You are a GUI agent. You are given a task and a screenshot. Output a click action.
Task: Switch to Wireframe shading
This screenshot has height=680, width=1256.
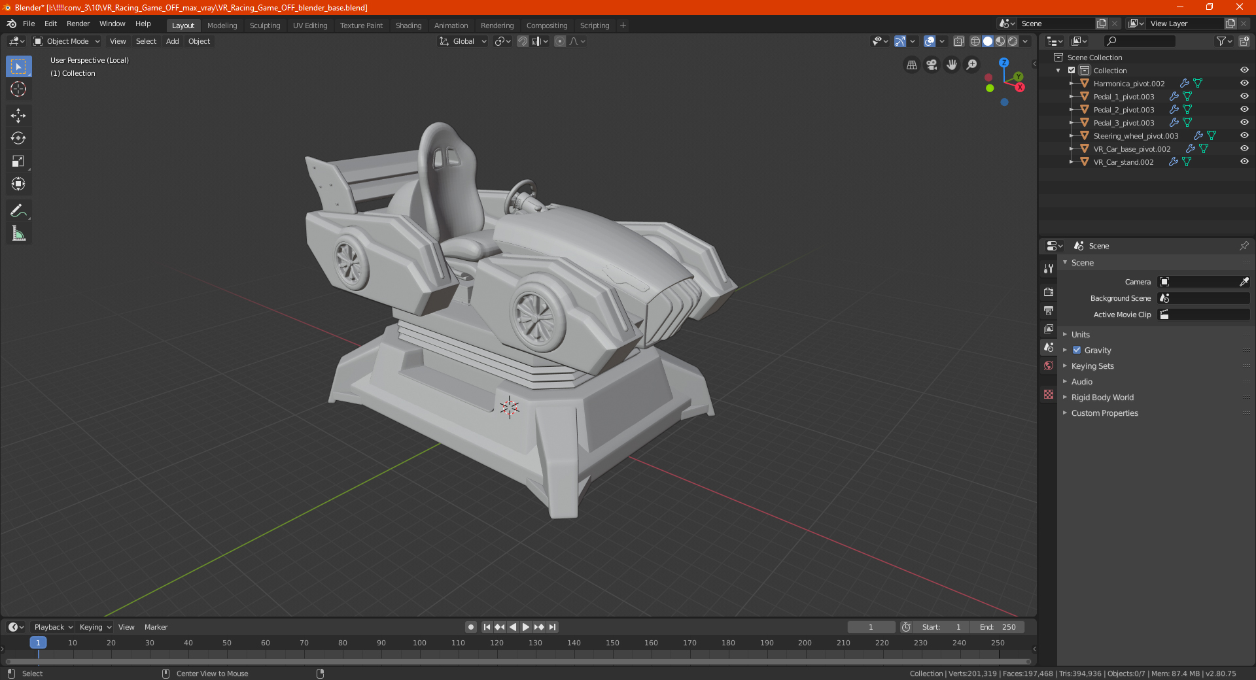[x=975, y=41]
